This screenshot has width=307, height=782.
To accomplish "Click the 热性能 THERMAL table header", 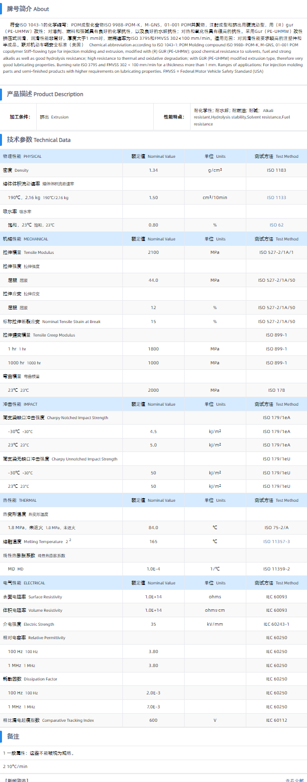I will point(20,500).
